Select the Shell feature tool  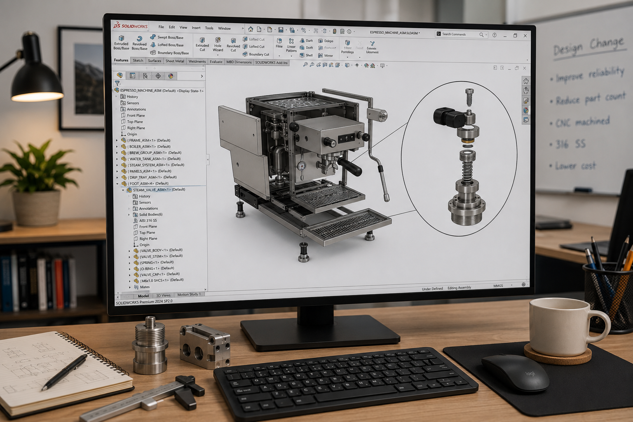tap(306, 55)
